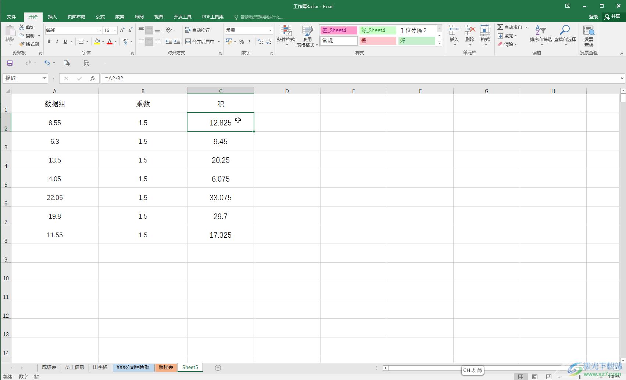Viewport: 626px width, 380px height.
Task: Open Conditional Formatting icon
Action: (x=286, y=31)
